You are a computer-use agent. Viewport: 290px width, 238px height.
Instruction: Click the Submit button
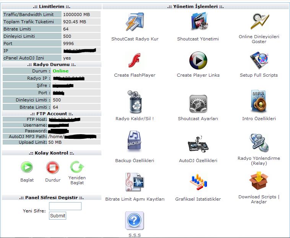click(x=57, y=216)
